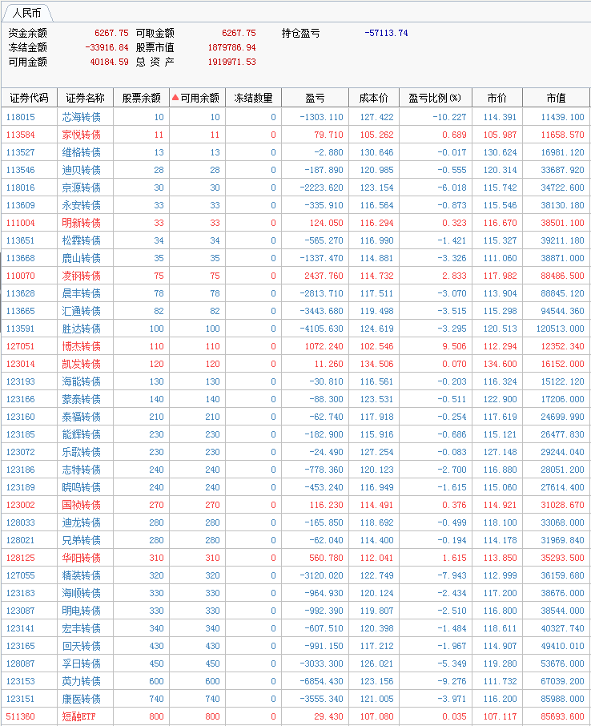Click the 家悦转债 security name
Viewport: 591px width, 726px height.
click(x=82, y=135)
